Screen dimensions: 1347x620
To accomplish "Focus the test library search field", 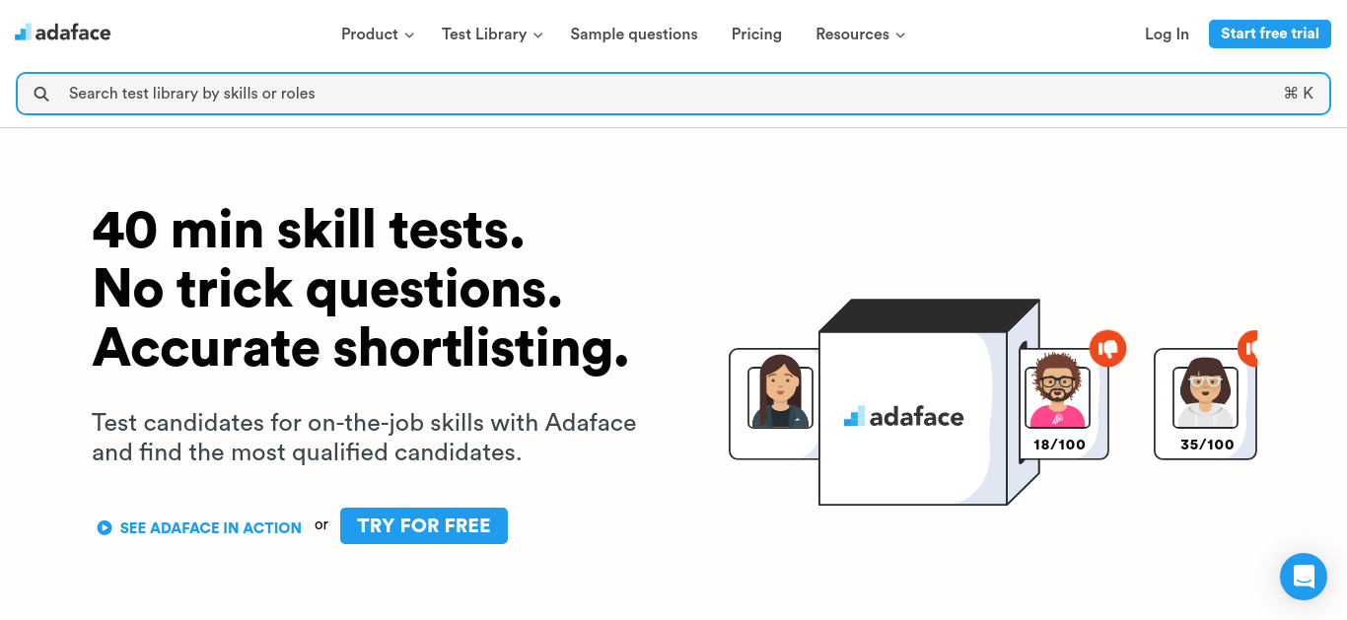I will 673,94.
